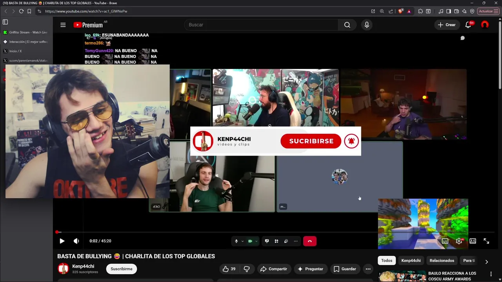Toggle Brave sidebar panel icon
This screenshot has width=502, height=282.
449,11
